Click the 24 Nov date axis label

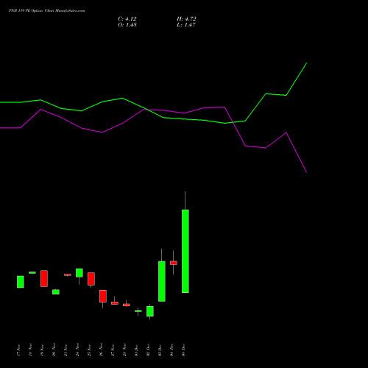[x=77, y=350]
